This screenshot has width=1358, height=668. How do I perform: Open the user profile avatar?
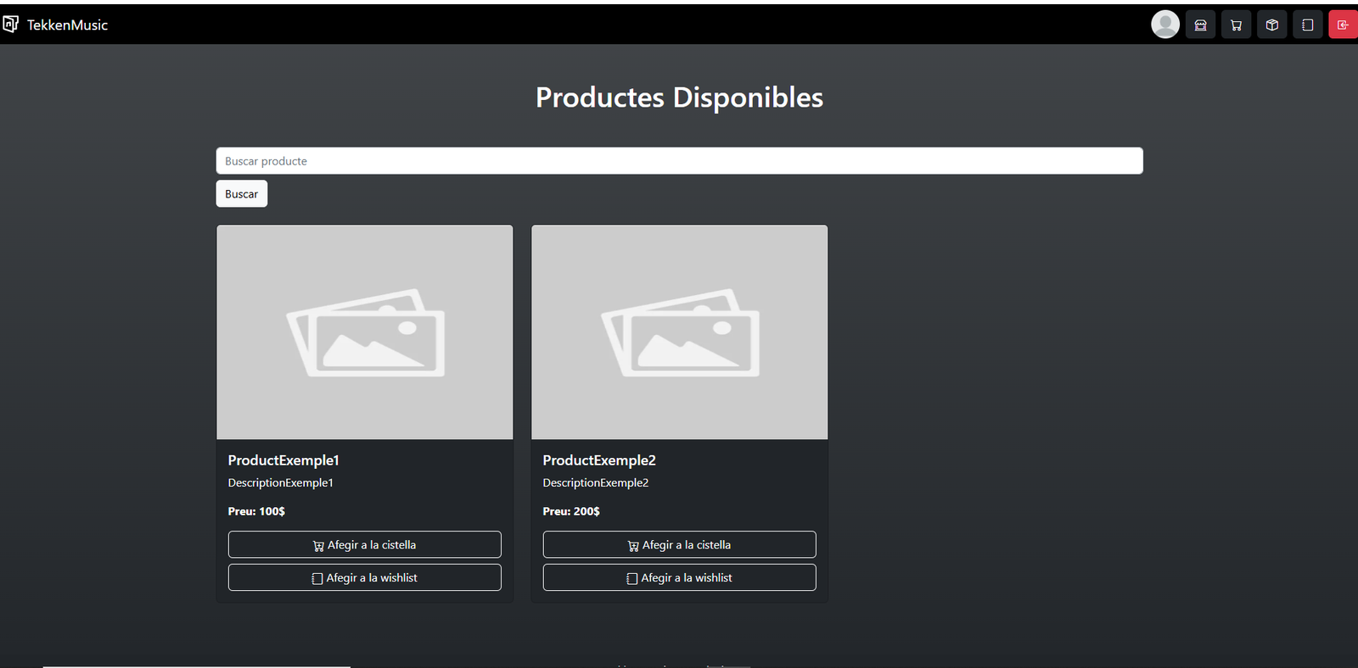coord(1164,25)
